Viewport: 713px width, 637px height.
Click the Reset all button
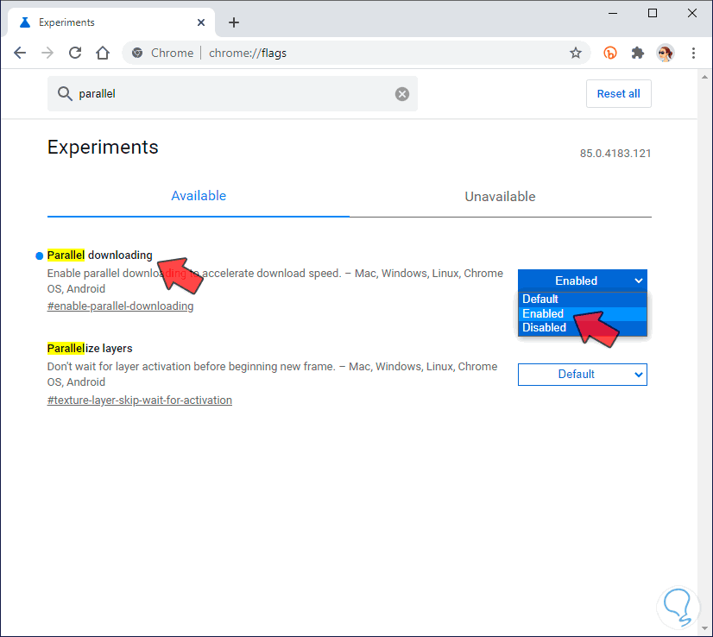pyautogui.click(x=618, y=94)
